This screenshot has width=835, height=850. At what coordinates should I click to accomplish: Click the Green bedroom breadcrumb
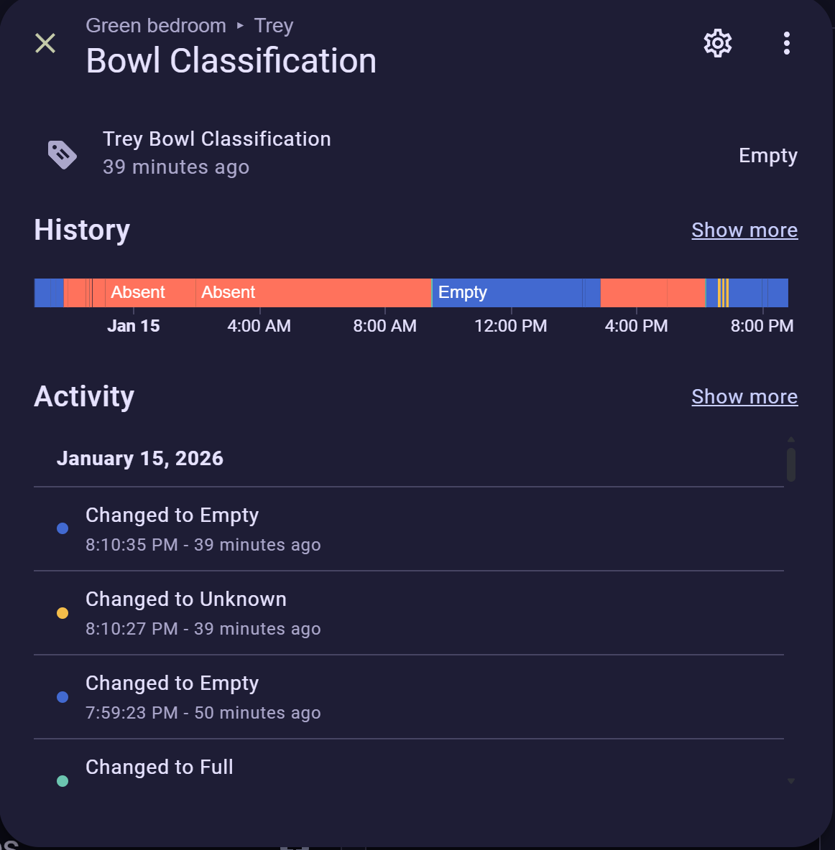156,26
